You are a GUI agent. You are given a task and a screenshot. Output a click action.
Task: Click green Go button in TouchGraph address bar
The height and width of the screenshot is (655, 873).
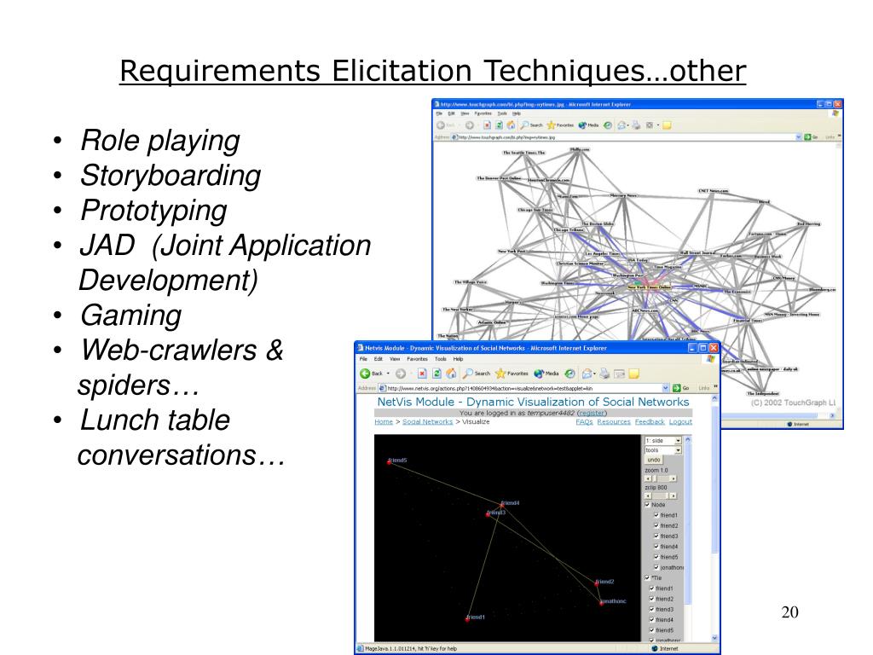click(x=808, y=137)
